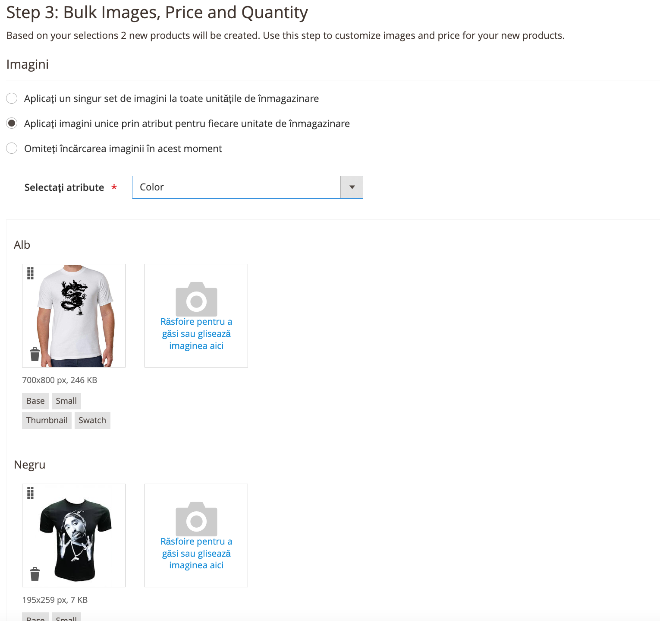Browse for image link in Negru section

click(x=196, y=553)
